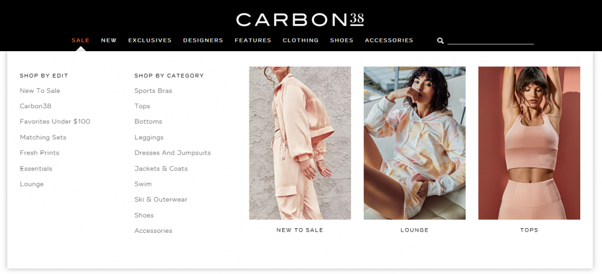Image resolution: width=602 pixels, height=274 pixels.
Task: Click the peach jumpsuit New To Sale image
Action: pos(300,143)
